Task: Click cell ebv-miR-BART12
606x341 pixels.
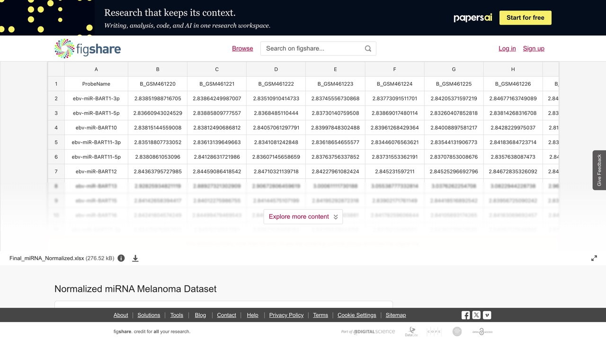Action: (96, 171)
